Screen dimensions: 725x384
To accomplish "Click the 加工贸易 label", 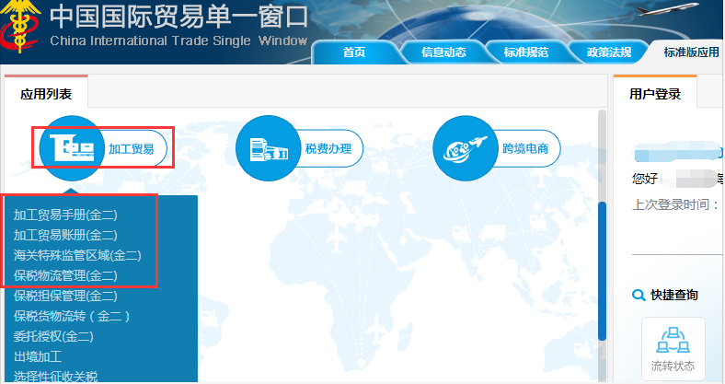I will 132,149.
